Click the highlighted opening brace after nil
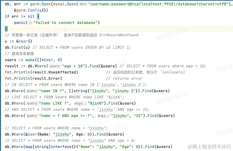 tap(38, 16)
